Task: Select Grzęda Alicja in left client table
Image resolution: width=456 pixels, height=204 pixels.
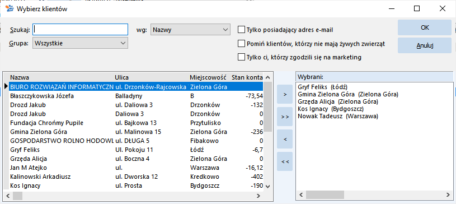Action: coord(136,159)
